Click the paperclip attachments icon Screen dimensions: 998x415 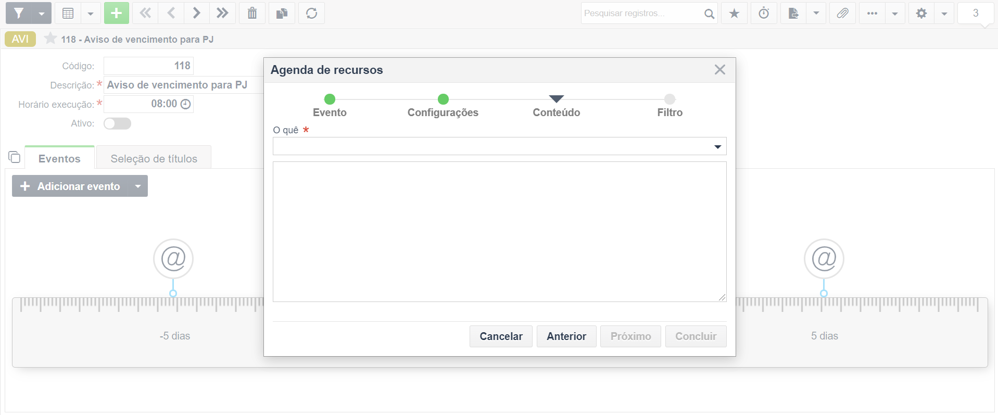point(842,13)
